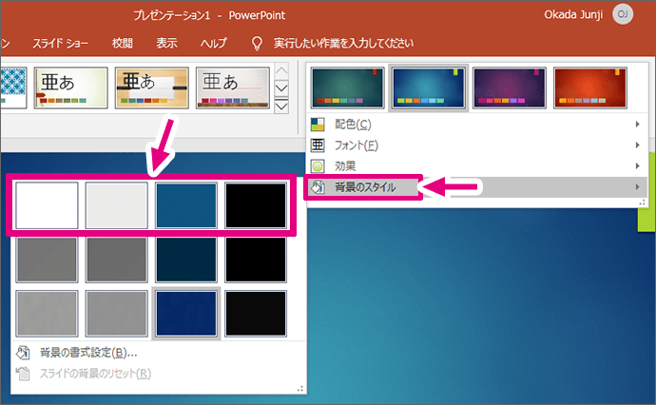Apply the dark teal-navy style in second row
Screen dimensions: 656x405
[x=186, y=260]
